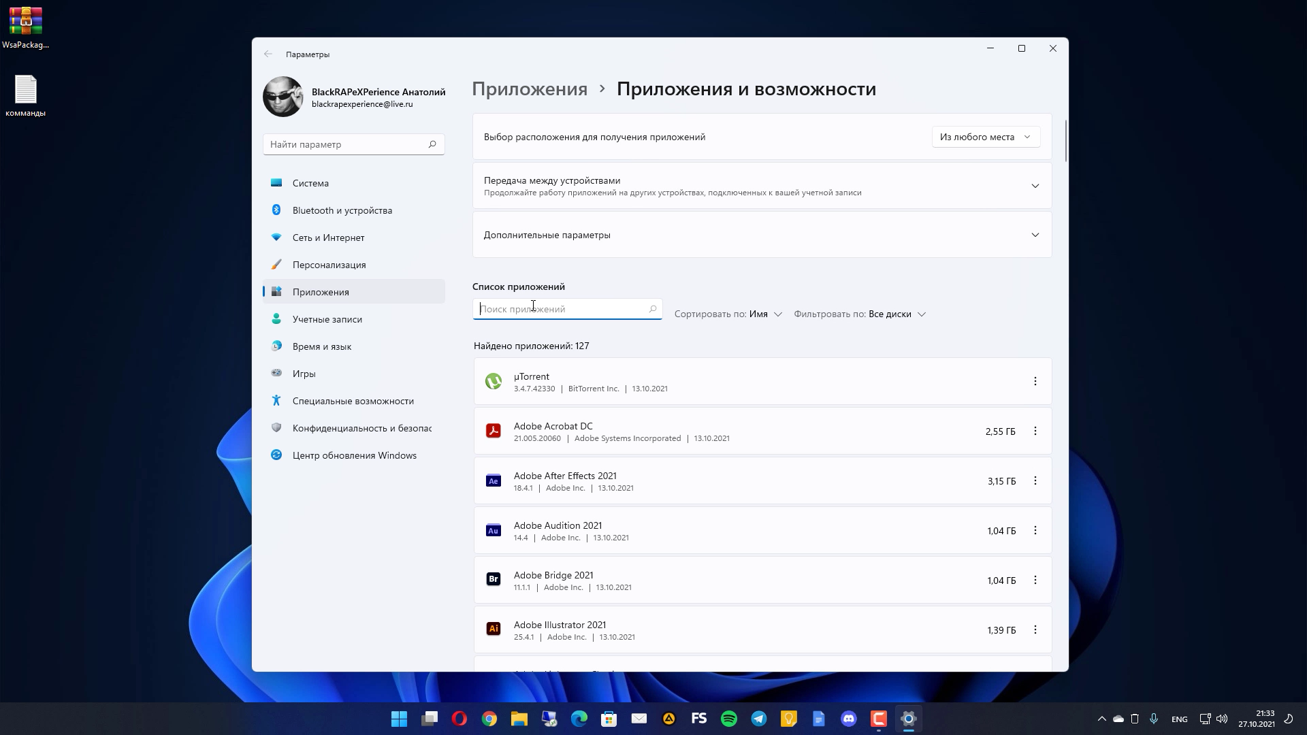
Task: Click 'Приложения' breadcrumb link in header
Action: click(x=529, y=89)
